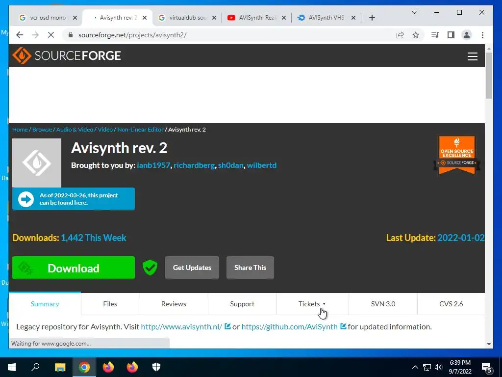Click Chrome icon in taskbar
The width and height of the screenshot is (502, 377).
[84, 367]
